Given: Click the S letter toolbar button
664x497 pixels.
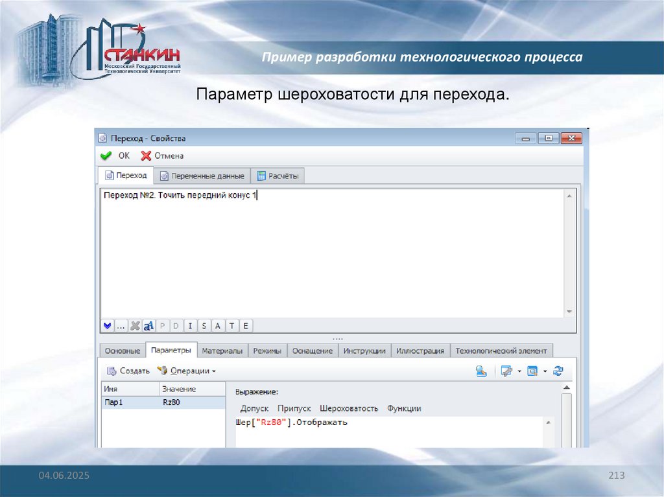Looking at the screenshot, I should click(x=204, y=325).
